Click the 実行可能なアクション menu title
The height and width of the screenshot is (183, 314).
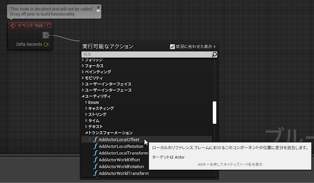click(107, 46)
